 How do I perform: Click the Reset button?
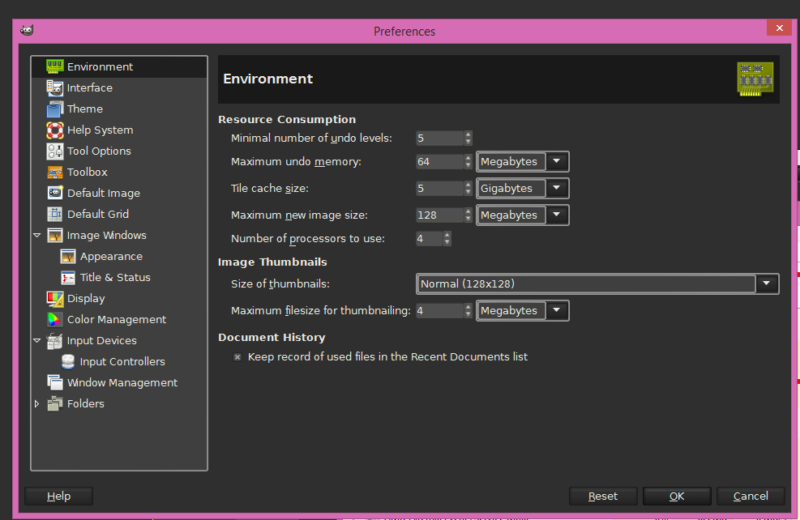point(602,496)
